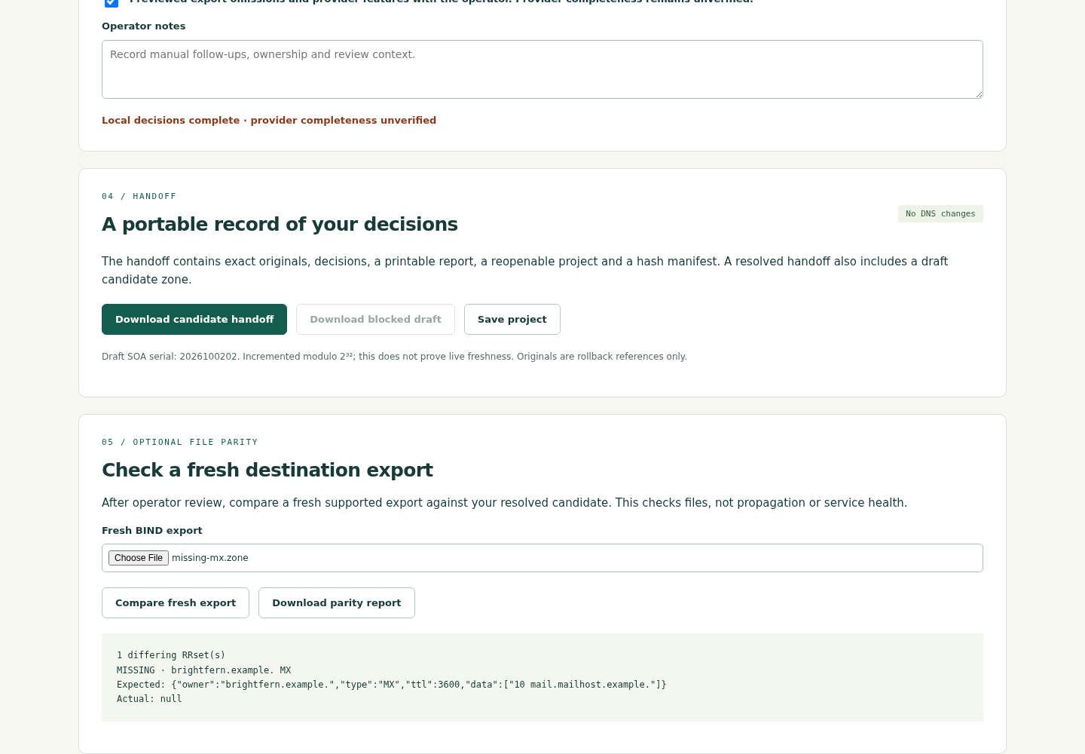This screenshot has width=1085, height=754.
Task: Click the Download blocked draft button
Action: point(375,319)
